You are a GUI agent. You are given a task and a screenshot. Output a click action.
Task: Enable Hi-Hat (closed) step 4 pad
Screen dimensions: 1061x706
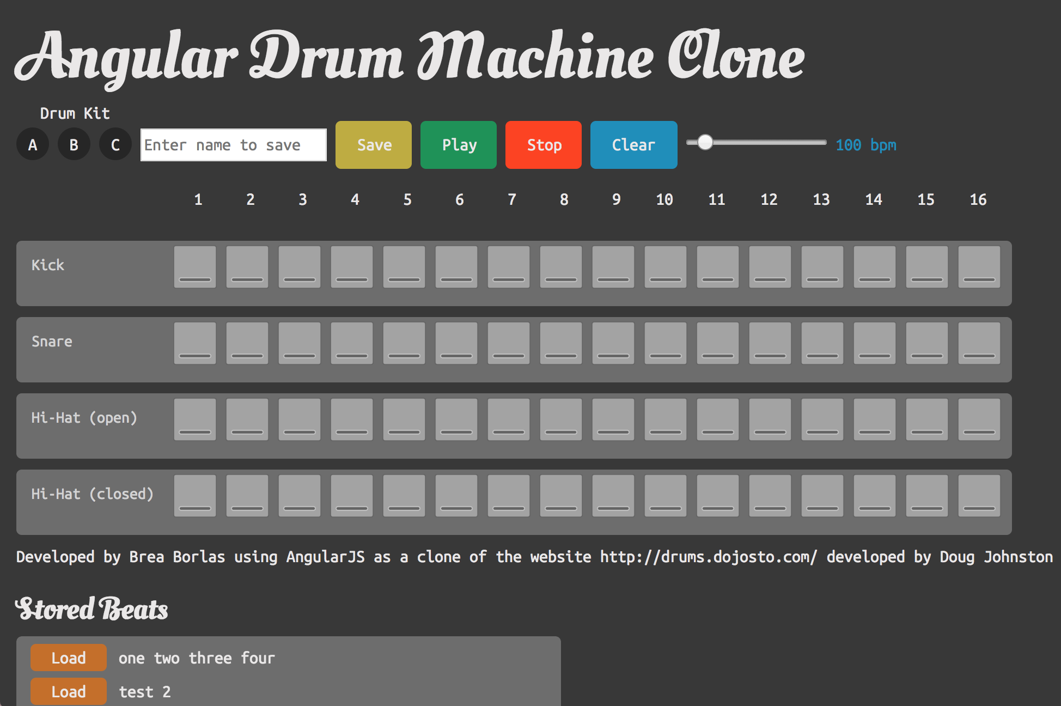(x=352, y=496)
